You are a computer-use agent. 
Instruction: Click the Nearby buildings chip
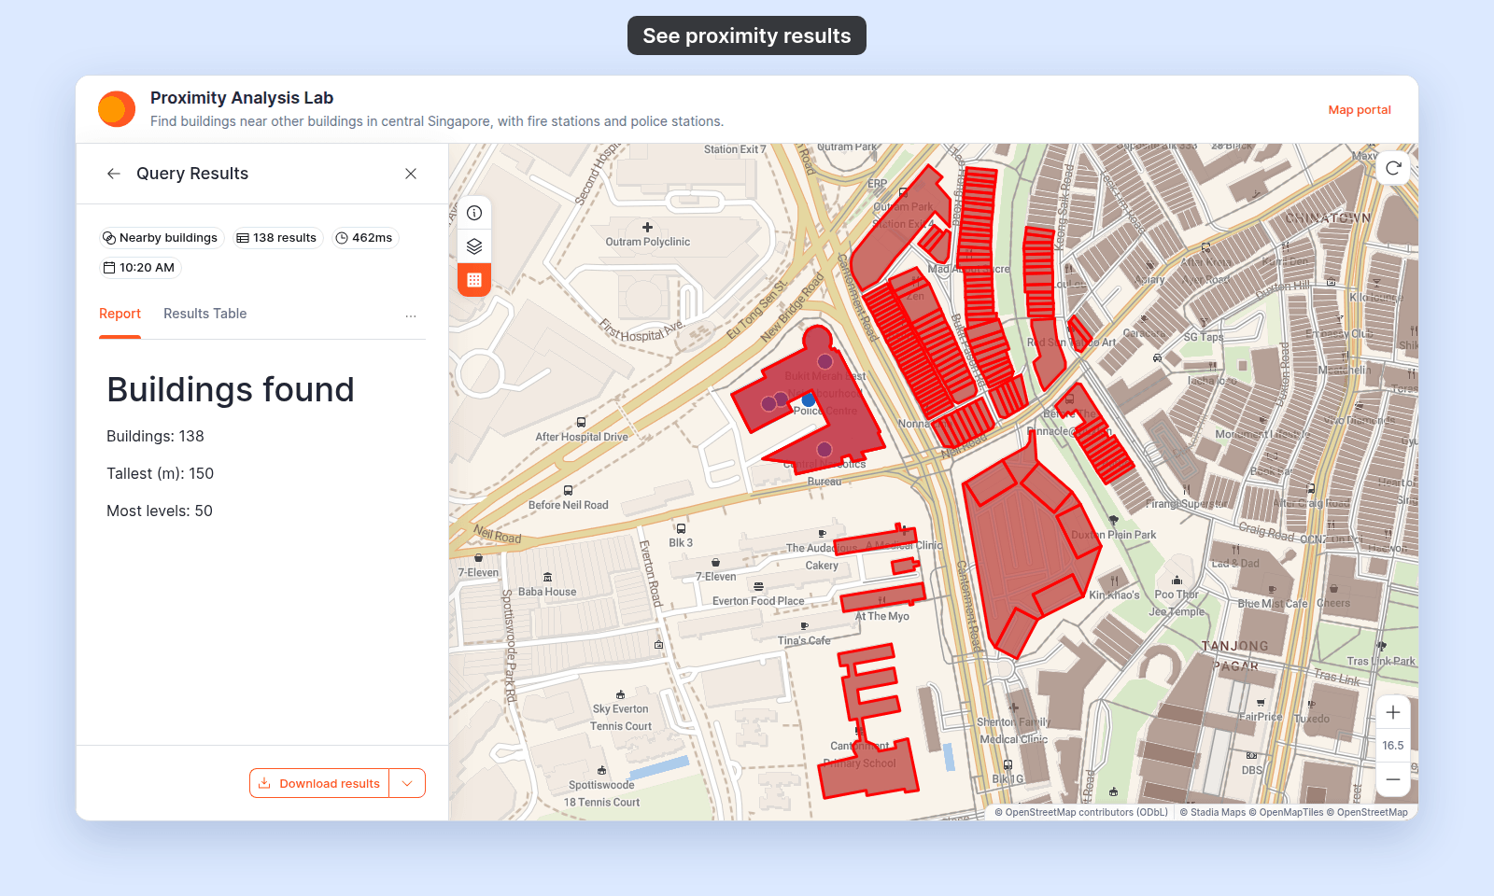point(162,238)
